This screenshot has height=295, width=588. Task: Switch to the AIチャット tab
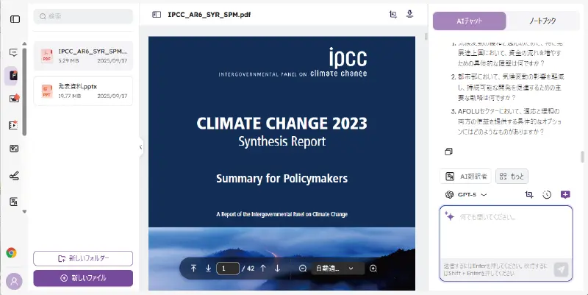(x=469, y=21)
